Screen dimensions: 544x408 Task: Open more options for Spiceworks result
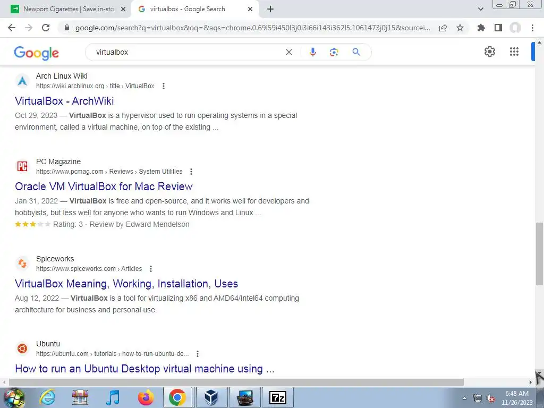coord(150,268)
